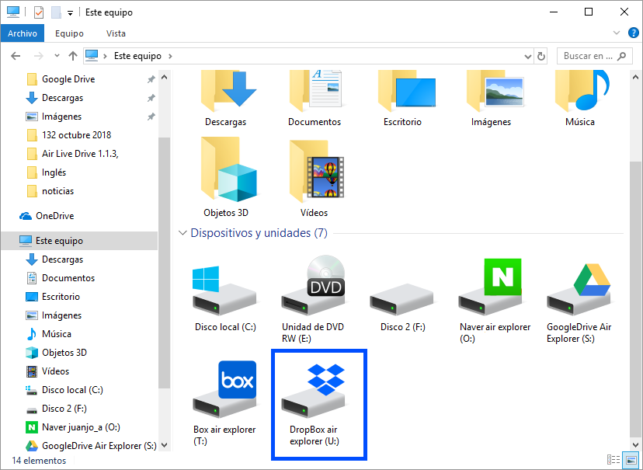643x470 pixels.
Task: Click the system computer icon in title bar
Action: pyautogui.click(x=13, y=12)
